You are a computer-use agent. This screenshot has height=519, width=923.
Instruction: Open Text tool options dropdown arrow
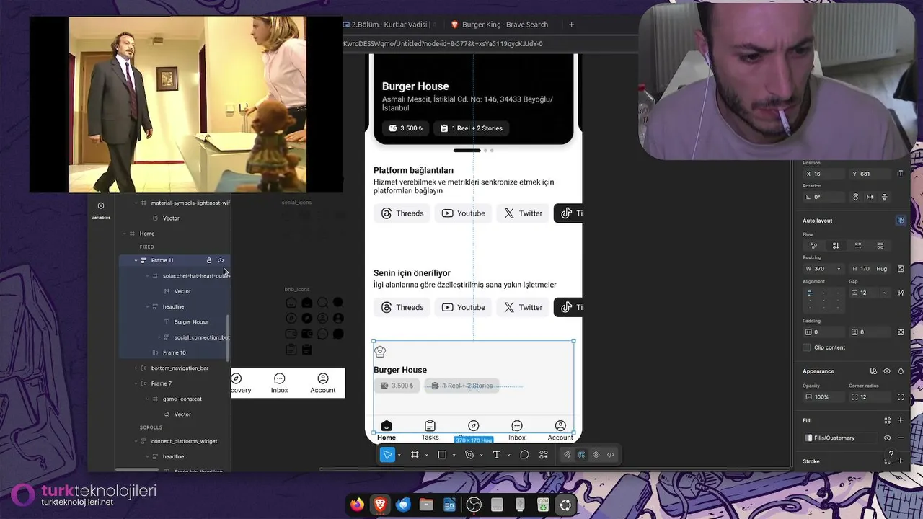[x=508, y=455]
